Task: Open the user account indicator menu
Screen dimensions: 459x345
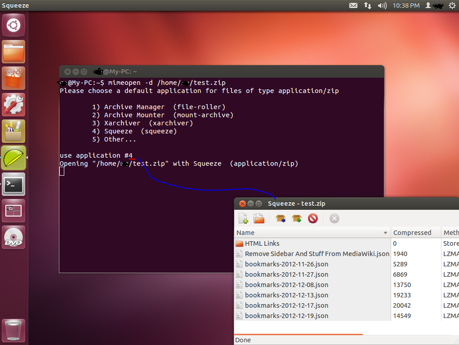Action: pos(434,5)
